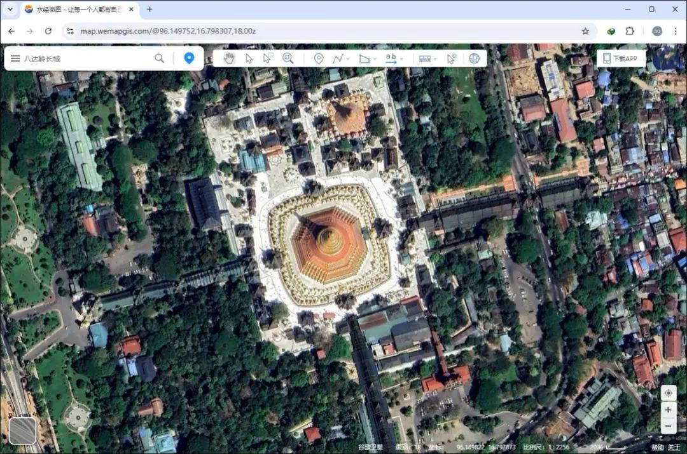Select the polygon drawing tool
The width and height of the screenshot is (687, 454).
click(364, 58)
